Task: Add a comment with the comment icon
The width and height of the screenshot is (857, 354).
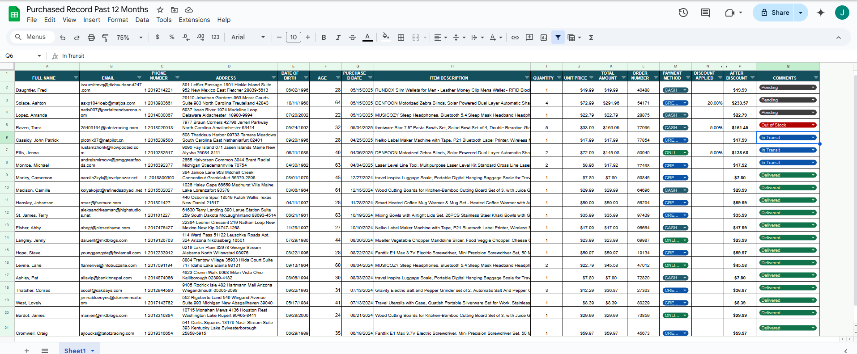Action: [529, 38]
